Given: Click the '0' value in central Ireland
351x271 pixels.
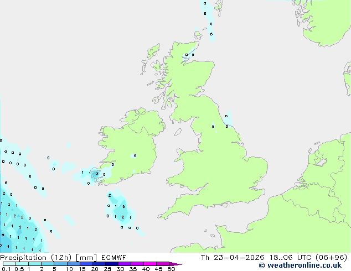Looking at the screenshot, I should [x=135, y=155].
